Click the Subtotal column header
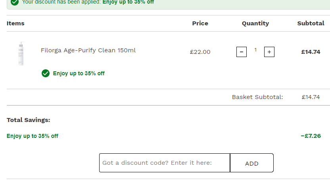The width and height of the screenshot is (330, 185). point(311,23)
